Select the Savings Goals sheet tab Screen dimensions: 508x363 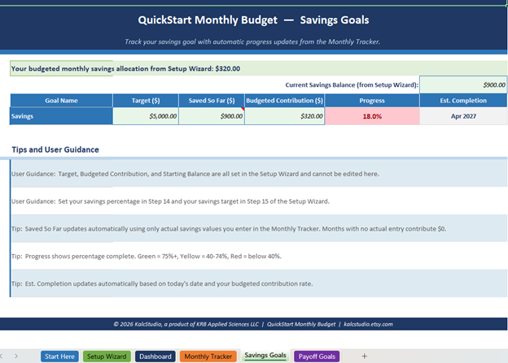tap(265, 356)
